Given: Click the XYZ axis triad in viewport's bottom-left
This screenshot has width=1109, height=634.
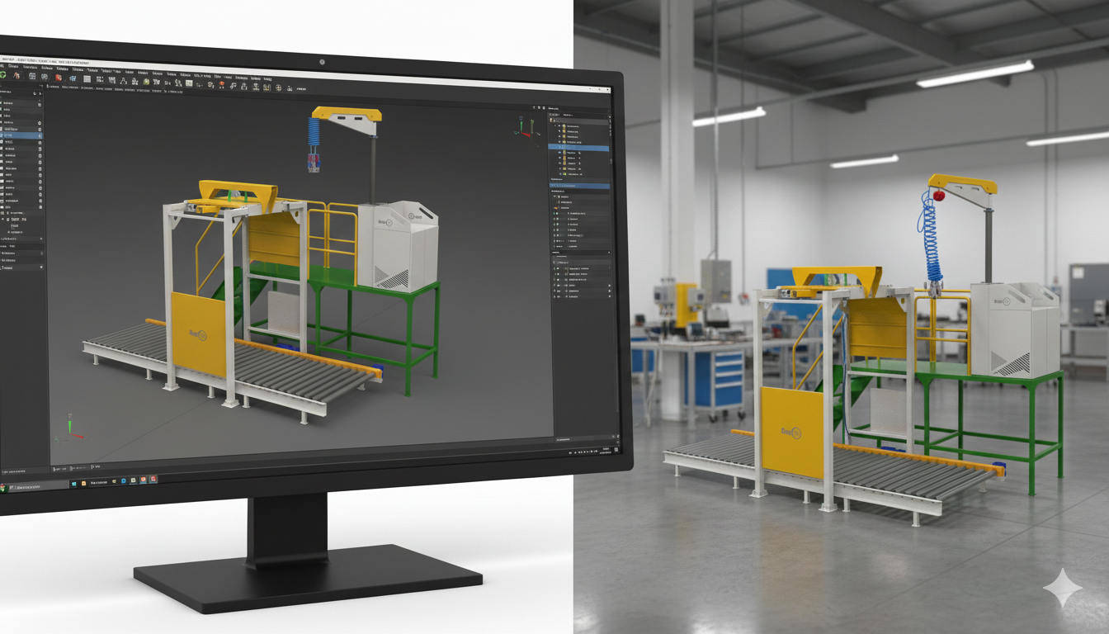Looking at the screenshot, I should pos(71,426).
